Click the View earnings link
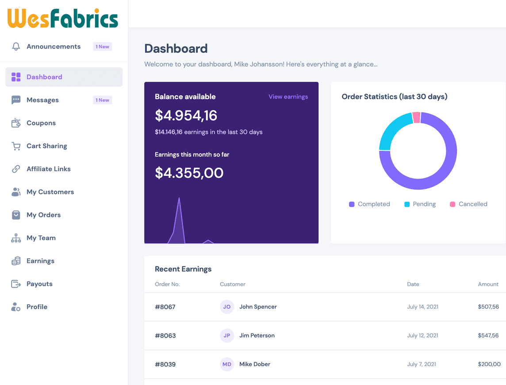 288,97
